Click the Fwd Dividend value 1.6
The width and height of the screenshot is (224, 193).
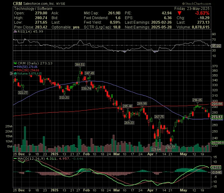click(x=118, y=18)
